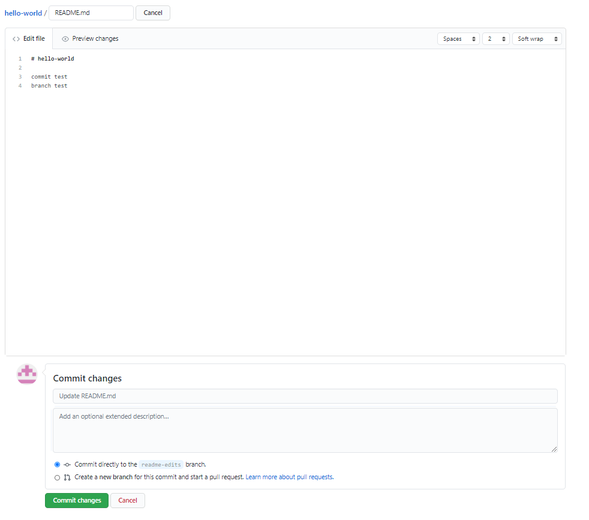Click the Update README.md commit message field

305,396
